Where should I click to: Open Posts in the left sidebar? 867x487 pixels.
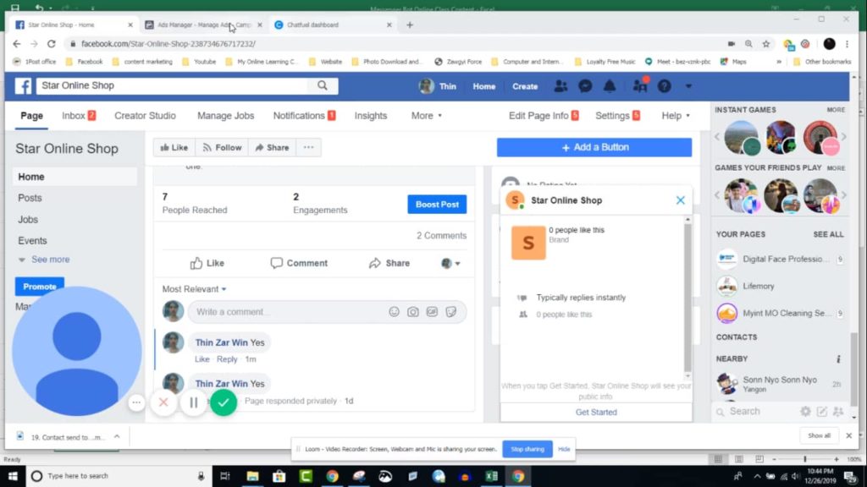(x=30, y=198)
